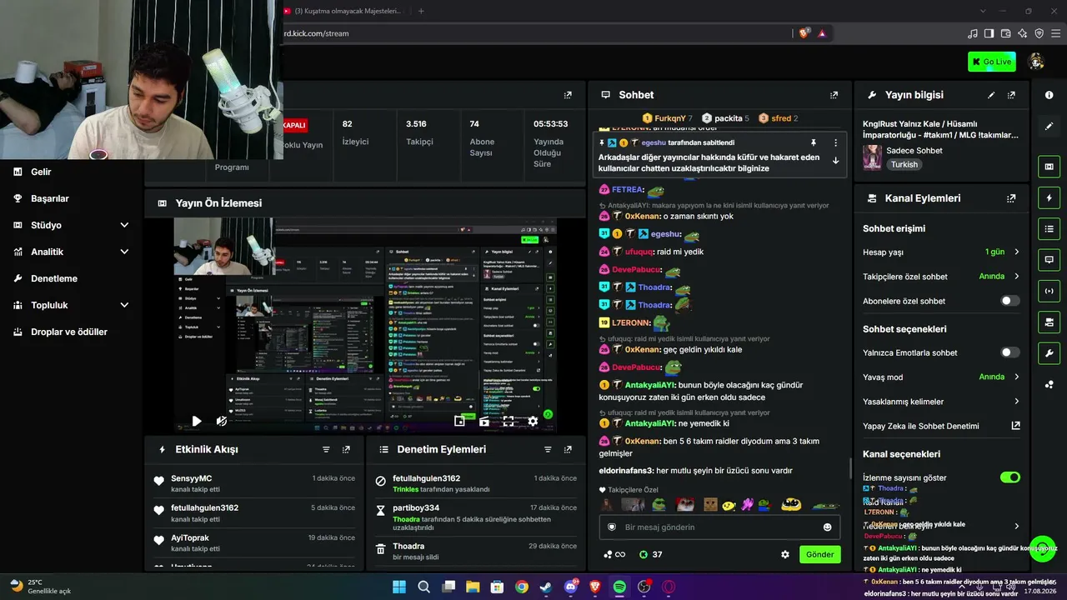Open Droplar ve ödüller in the sidebar
1067x600 pixels.
coord(69,332)
